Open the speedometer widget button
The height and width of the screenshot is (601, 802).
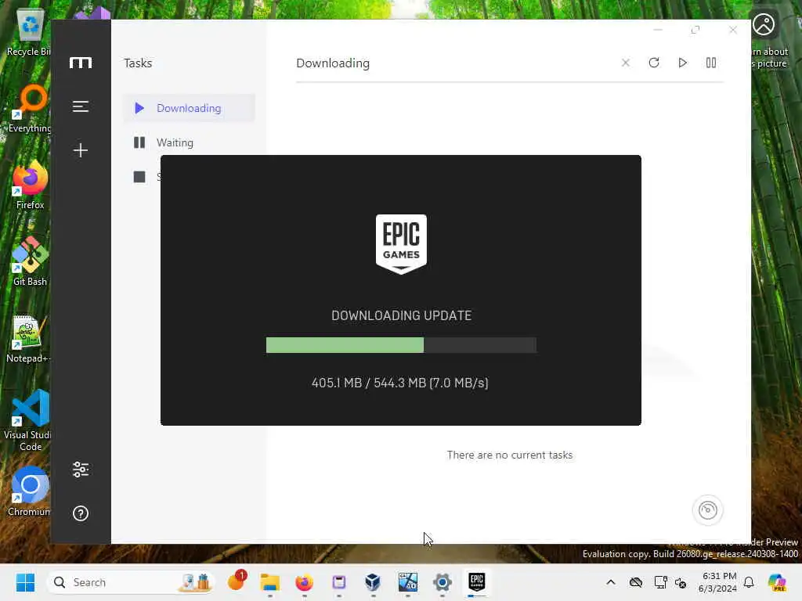tap(707, 510)
